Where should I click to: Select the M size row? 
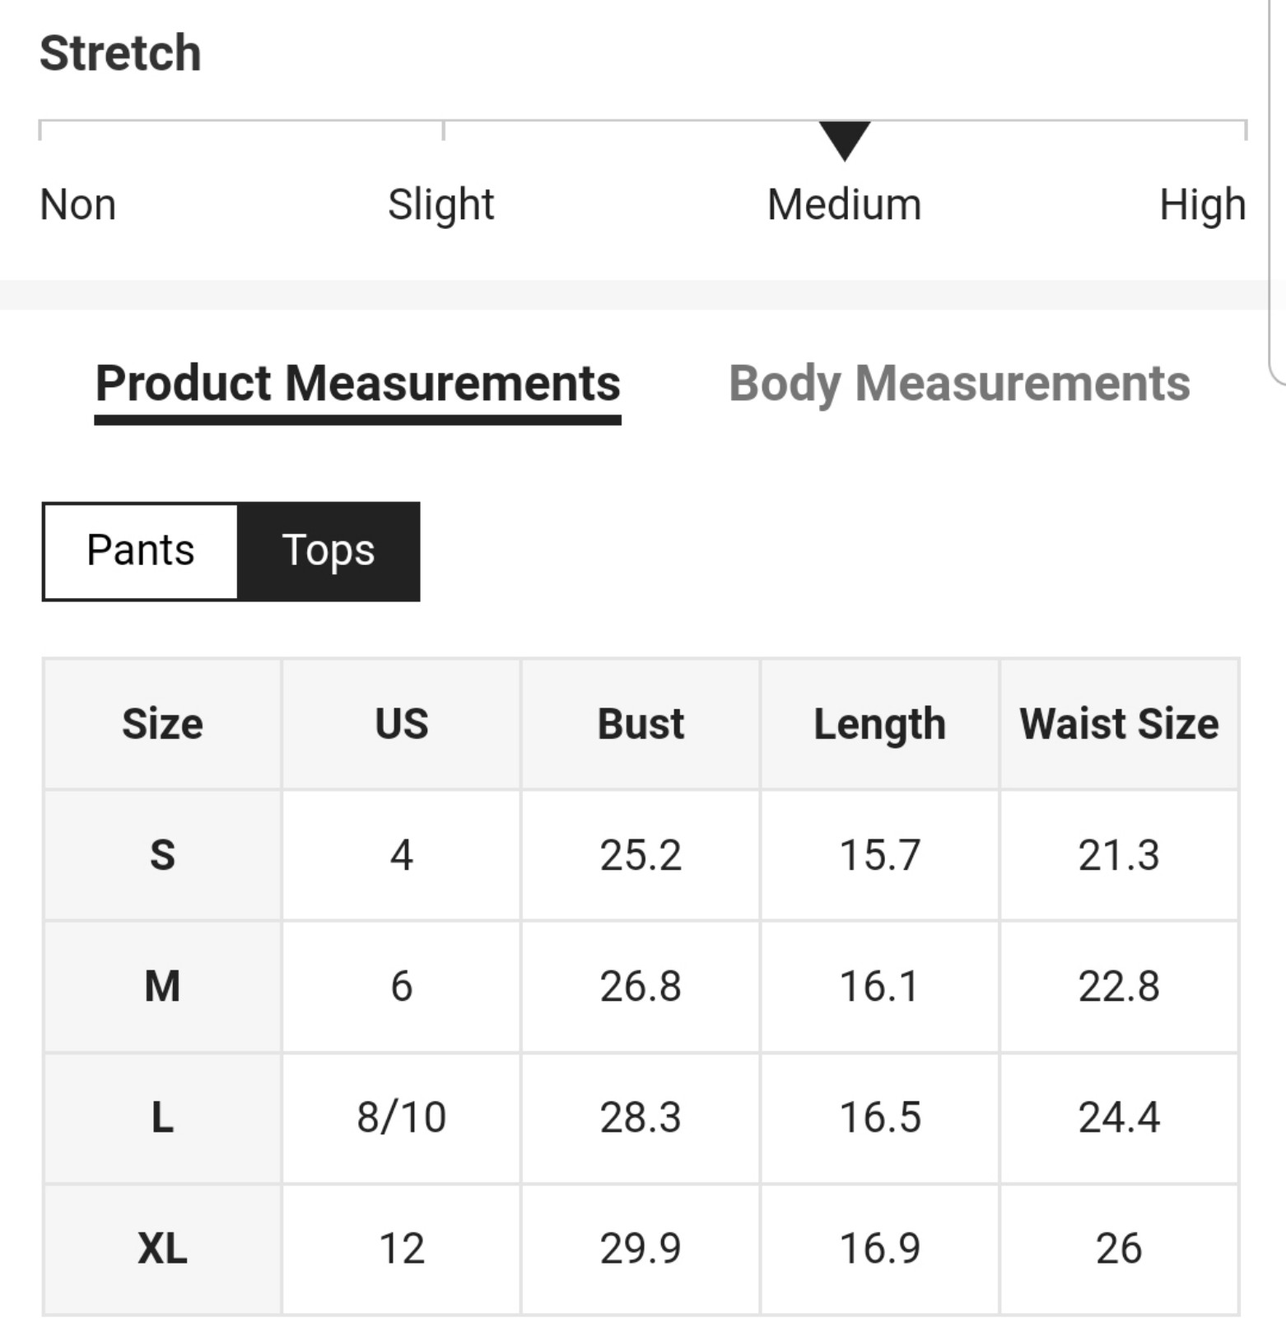(641, 986)
